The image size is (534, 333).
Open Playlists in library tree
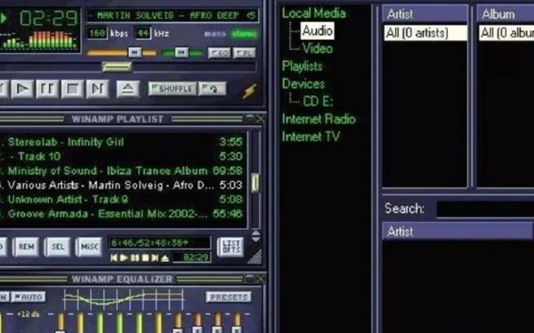click(x=302, y=66)
